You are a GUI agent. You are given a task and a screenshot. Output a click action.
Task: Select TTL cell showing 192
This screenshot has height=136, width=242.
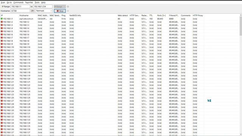click(151, 19)
